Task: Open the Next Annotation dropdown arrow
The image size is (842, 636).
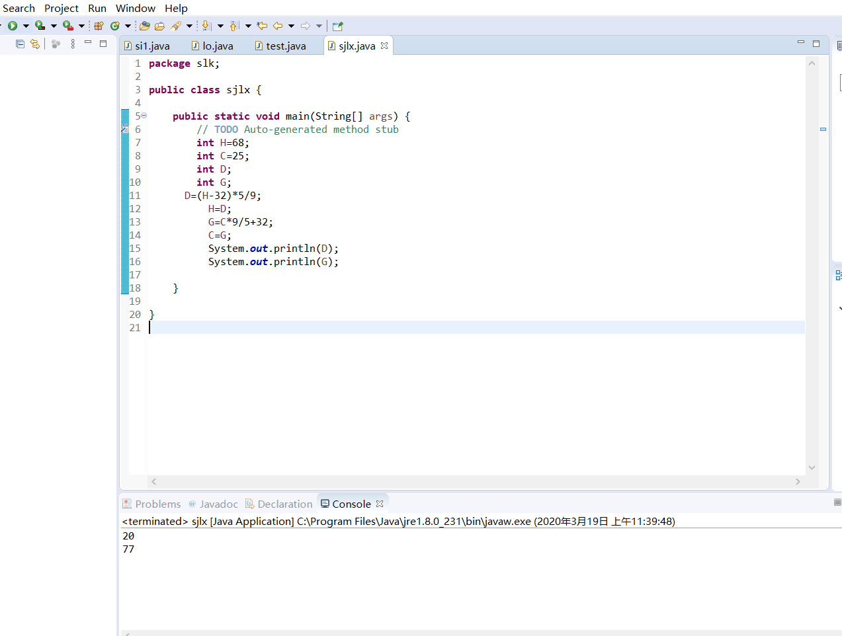Action: 220,26
